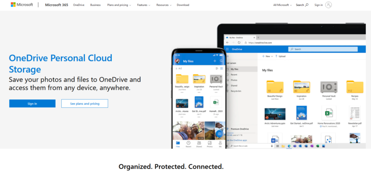
Task: Open Excel from the tablet taskbar
Action: coord(318,146)
